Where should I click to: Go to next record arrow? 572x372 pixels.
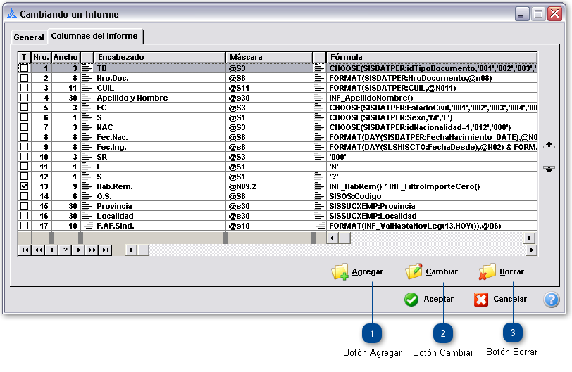pos(78,250)
